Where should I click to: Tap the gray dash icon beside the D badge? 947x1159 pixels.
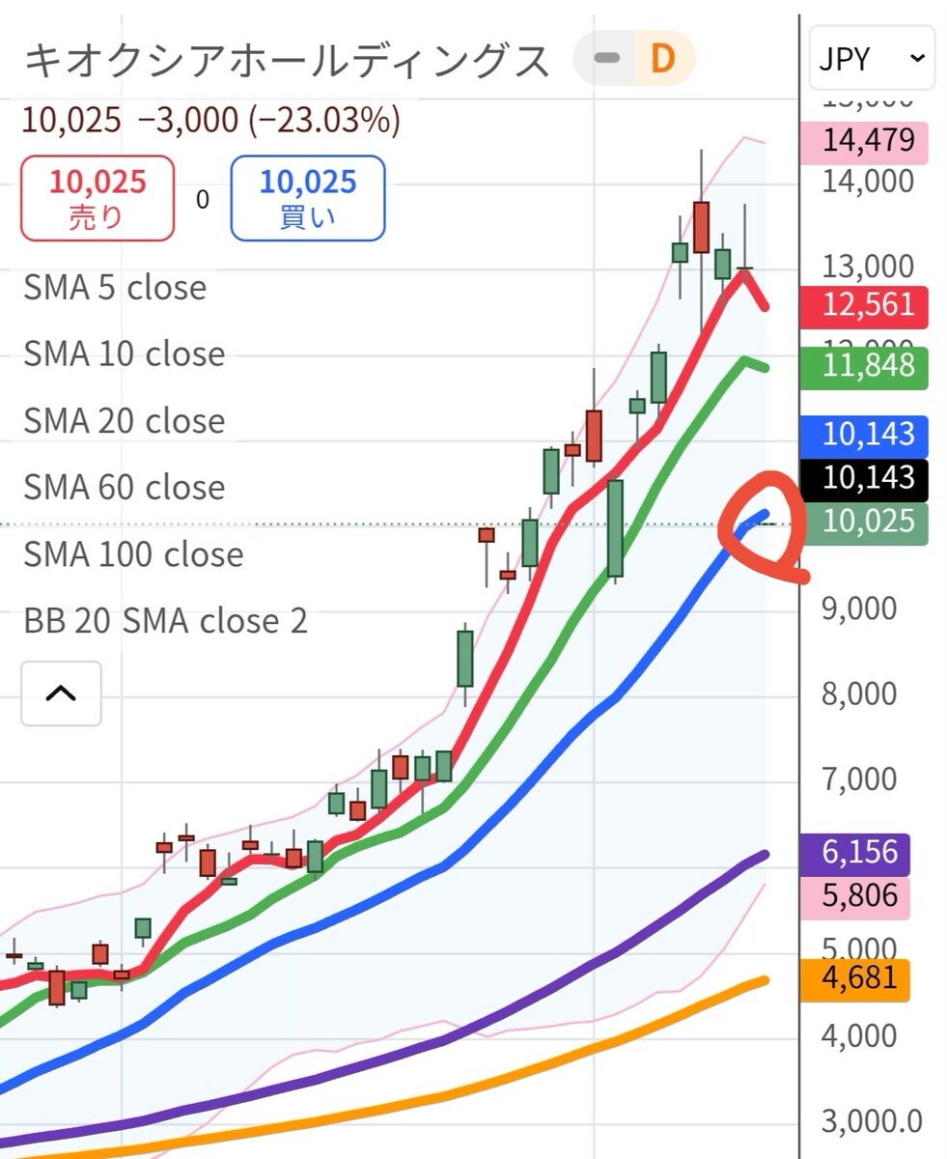coord(606,59)
